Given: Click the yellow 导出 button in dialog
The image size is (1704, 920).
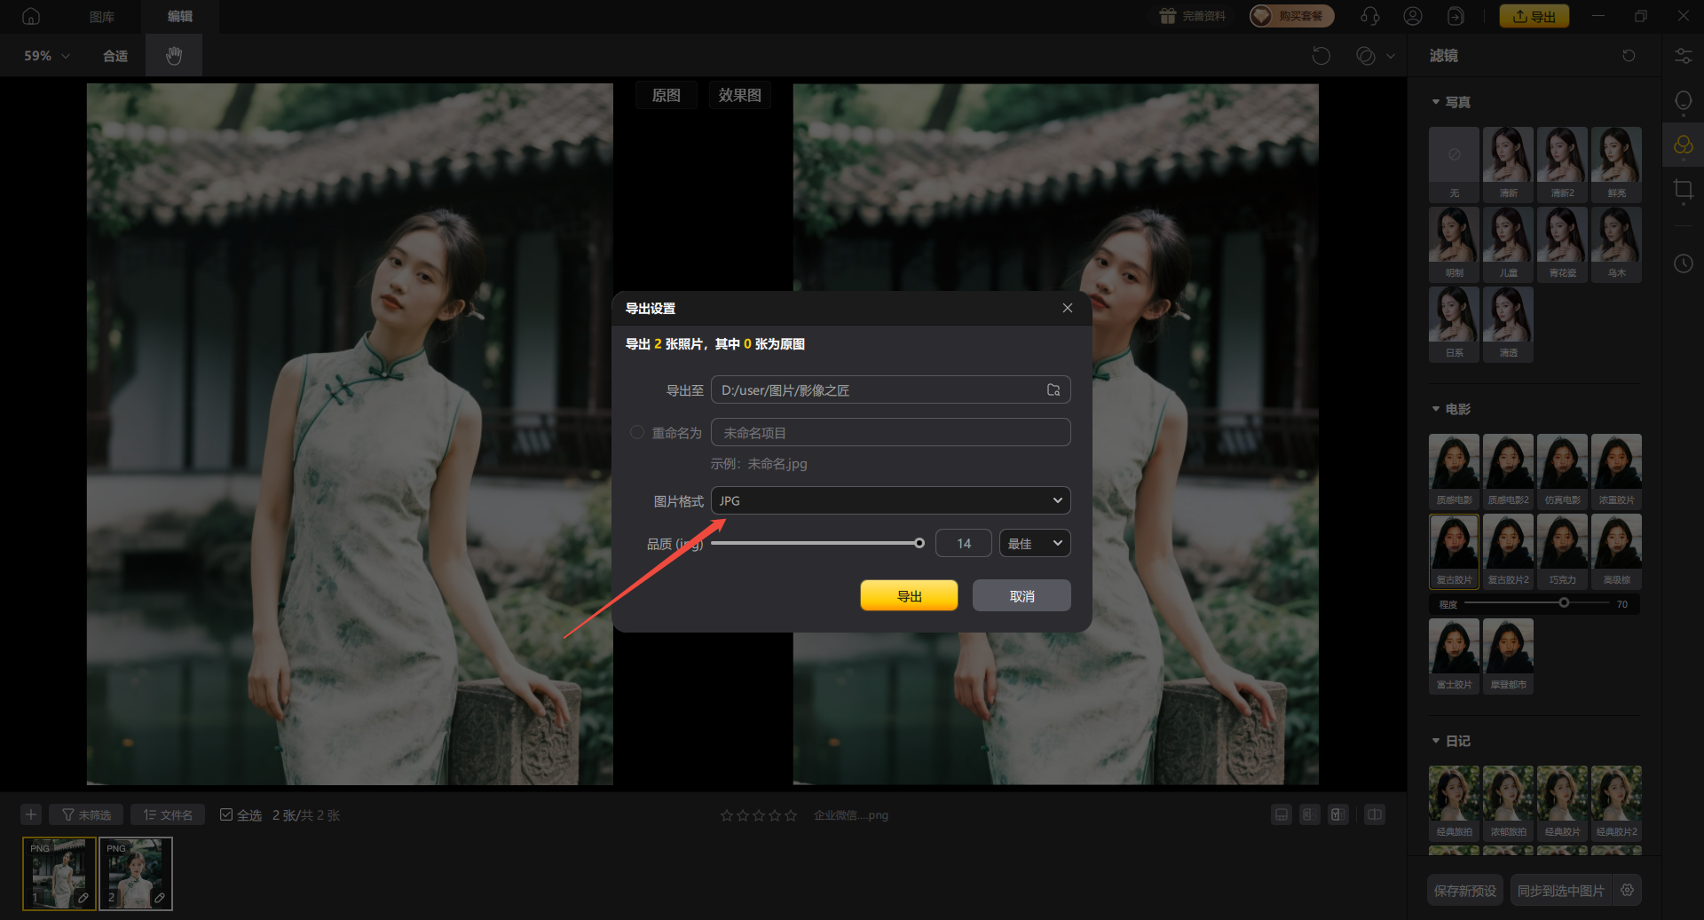Looking at the screenshot, I should pyautogui.click(x=909, y=595).
